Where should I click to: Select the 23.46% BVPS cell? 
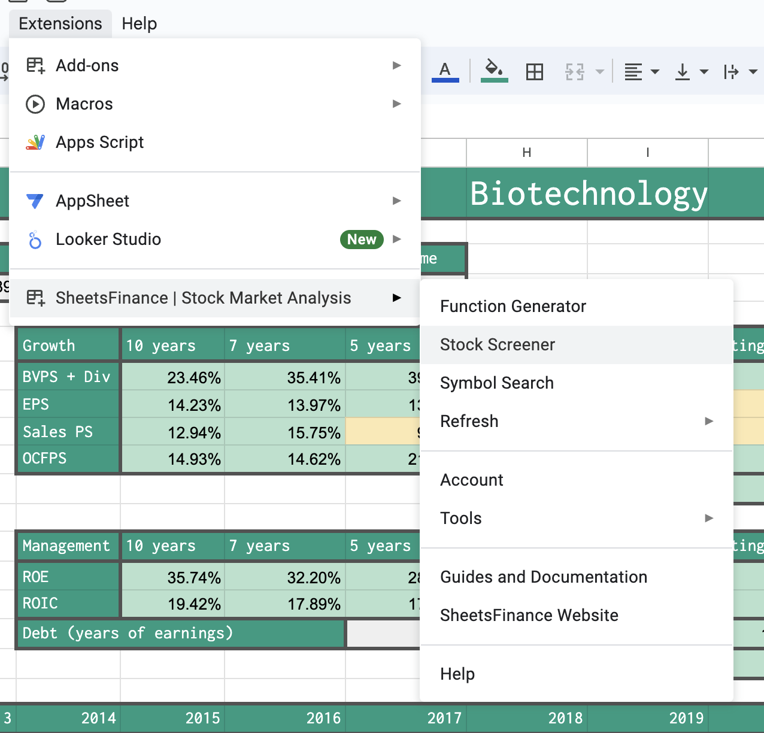click(x=172, y=377)
